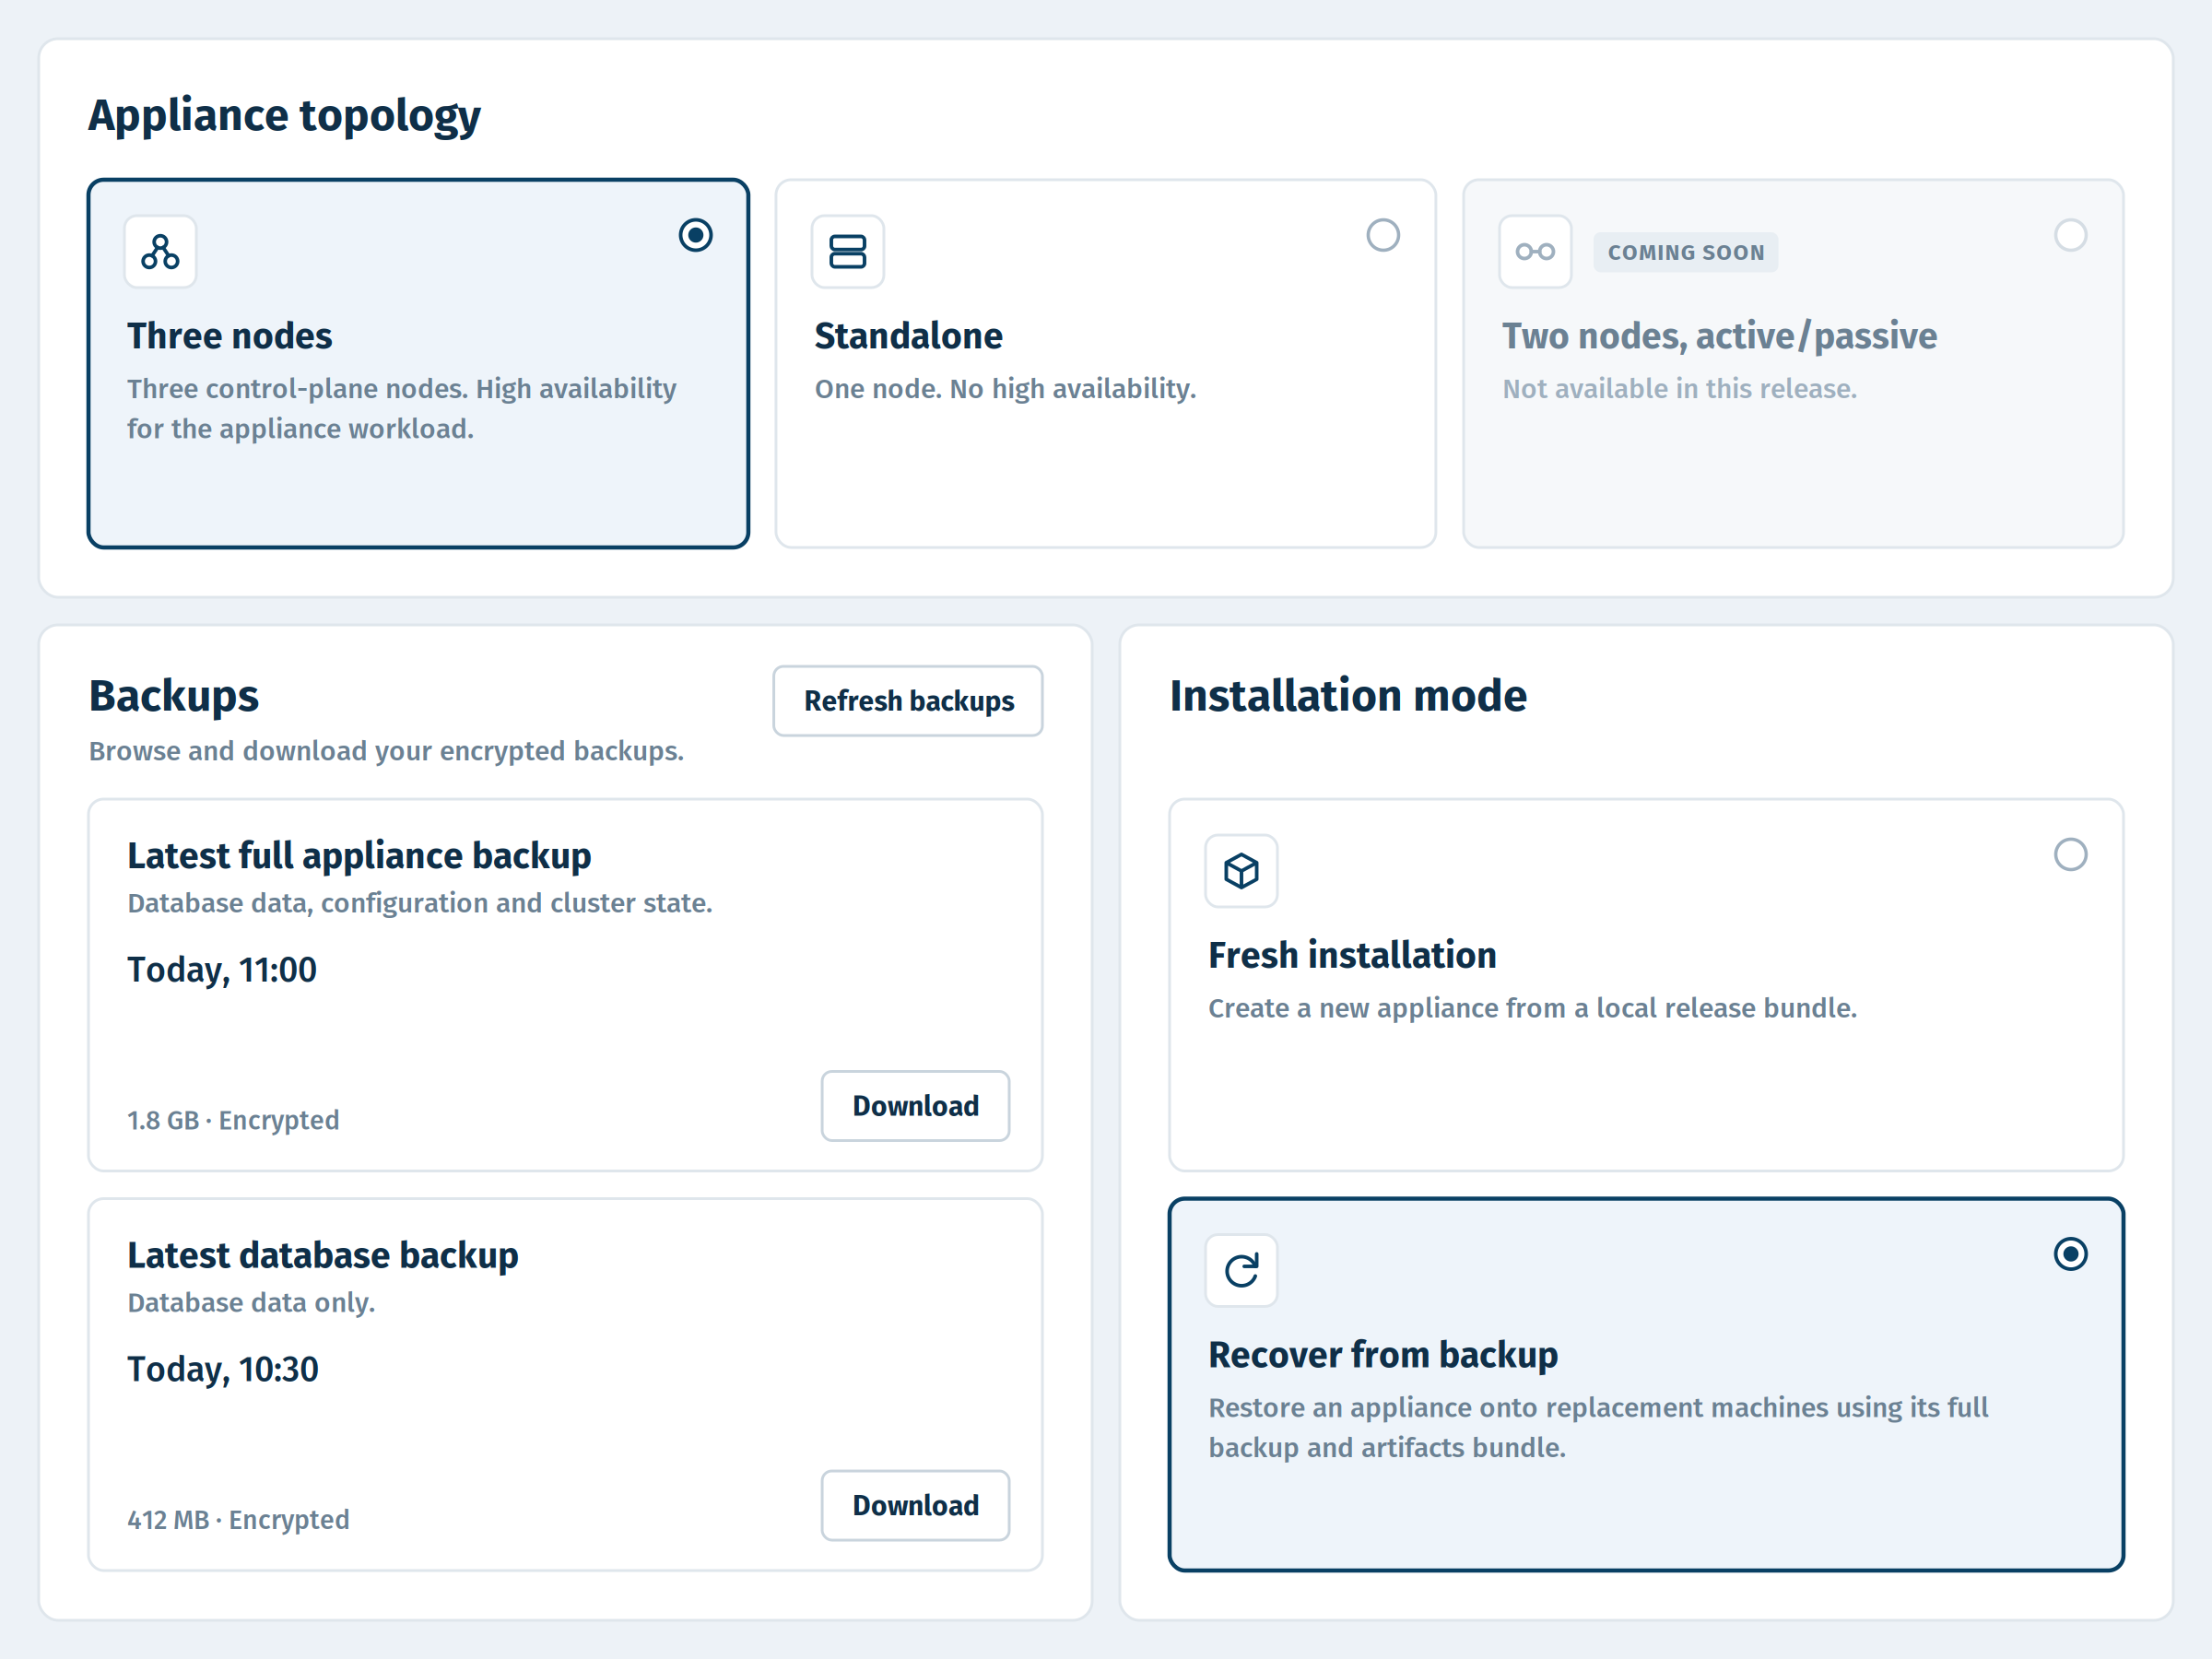Click the Fresh installation heading
The height and width of the screenshot is (1659, 2212).
click(1352, 955)
